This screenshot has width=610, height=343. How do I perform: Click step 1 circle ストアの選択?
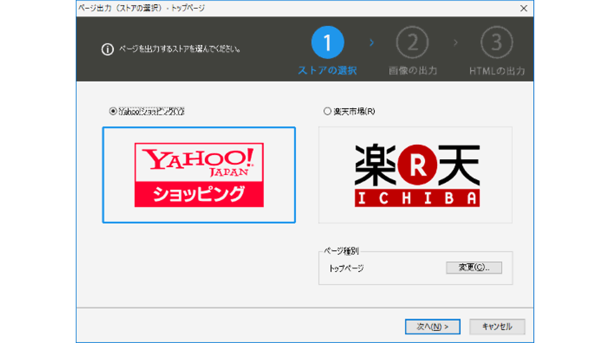tap(327, 43)
